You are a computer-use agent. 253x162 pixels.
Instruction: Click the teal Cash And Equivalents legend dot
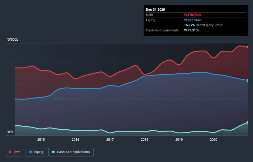[x=53, y=152]
